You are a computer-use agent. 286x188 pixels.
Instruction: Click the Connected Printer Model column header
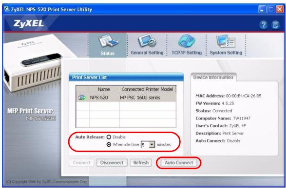tap(147, 89)
